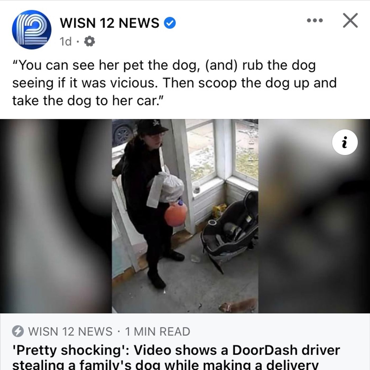Click the gear audience icon beside timestamp
Screen dimensions: 370x370
pyautogui.click(x=90, y=41)
